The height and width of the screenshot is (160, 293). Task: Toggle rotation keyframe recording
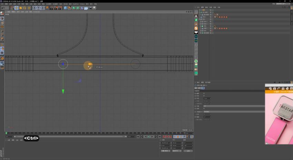pos(181,137)
